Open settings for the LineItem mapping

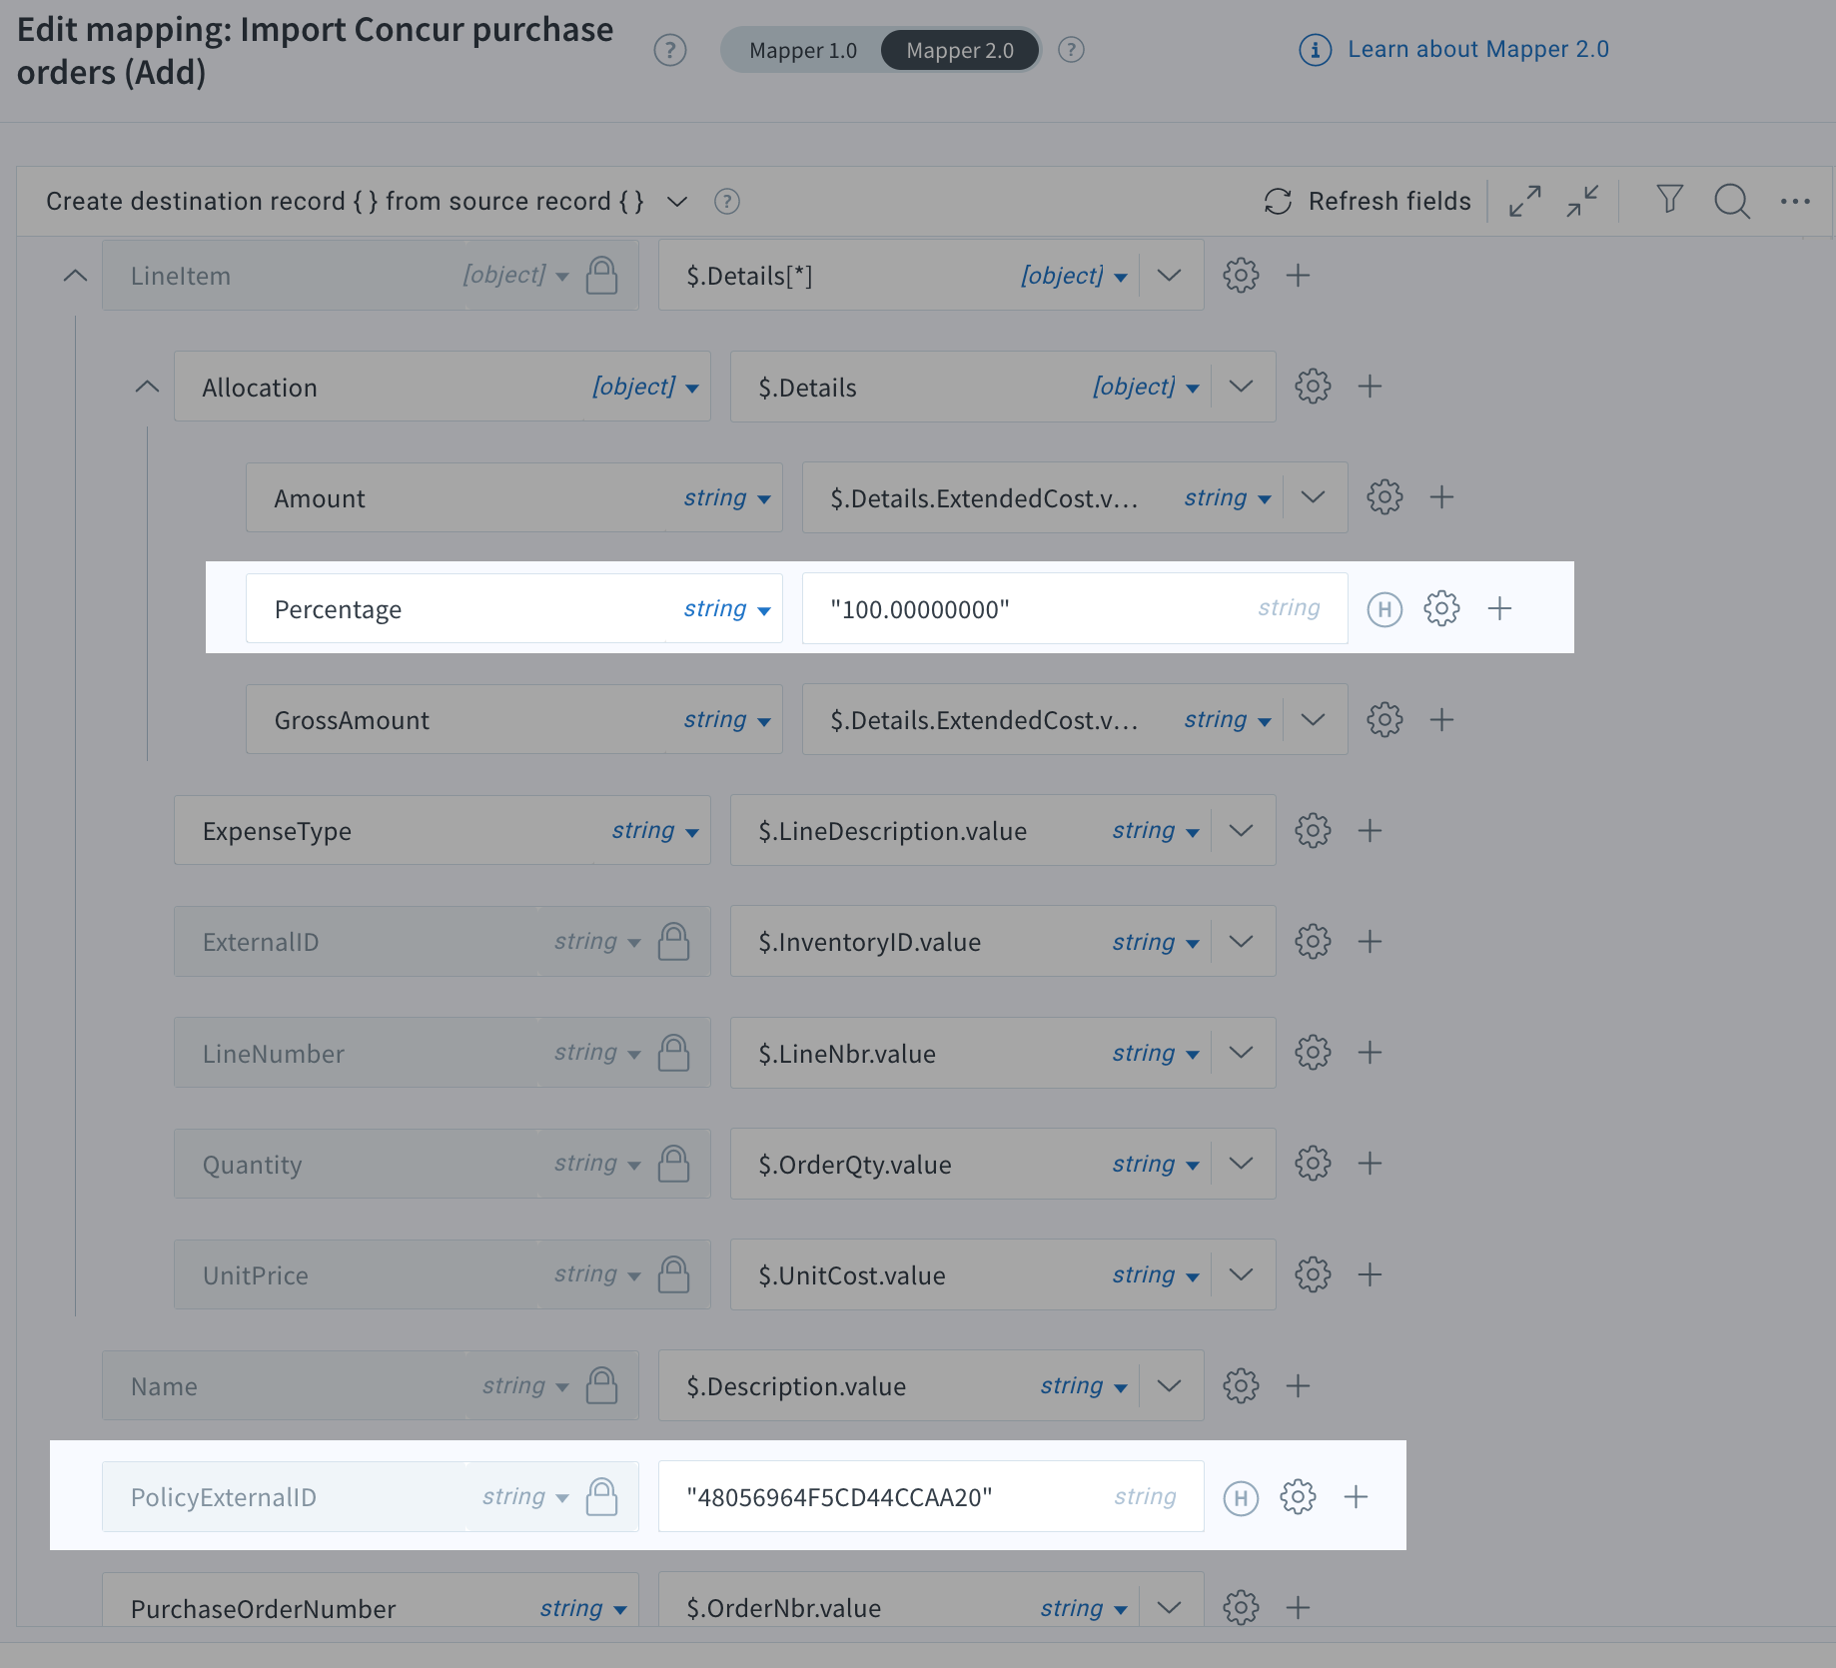coord(1241,275)
